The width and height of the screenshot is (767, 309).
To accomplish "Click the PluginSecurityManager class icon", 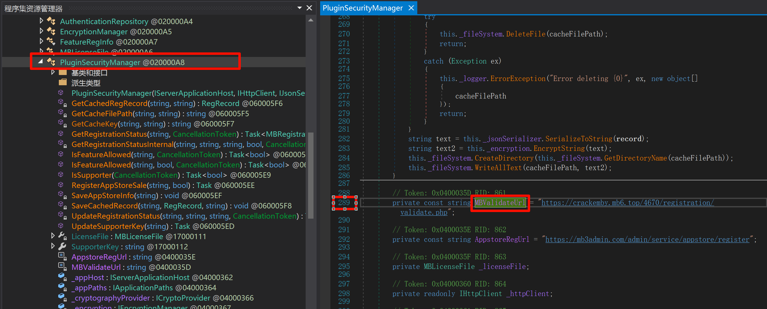I will pyautogui.click(x=51, y=62).
